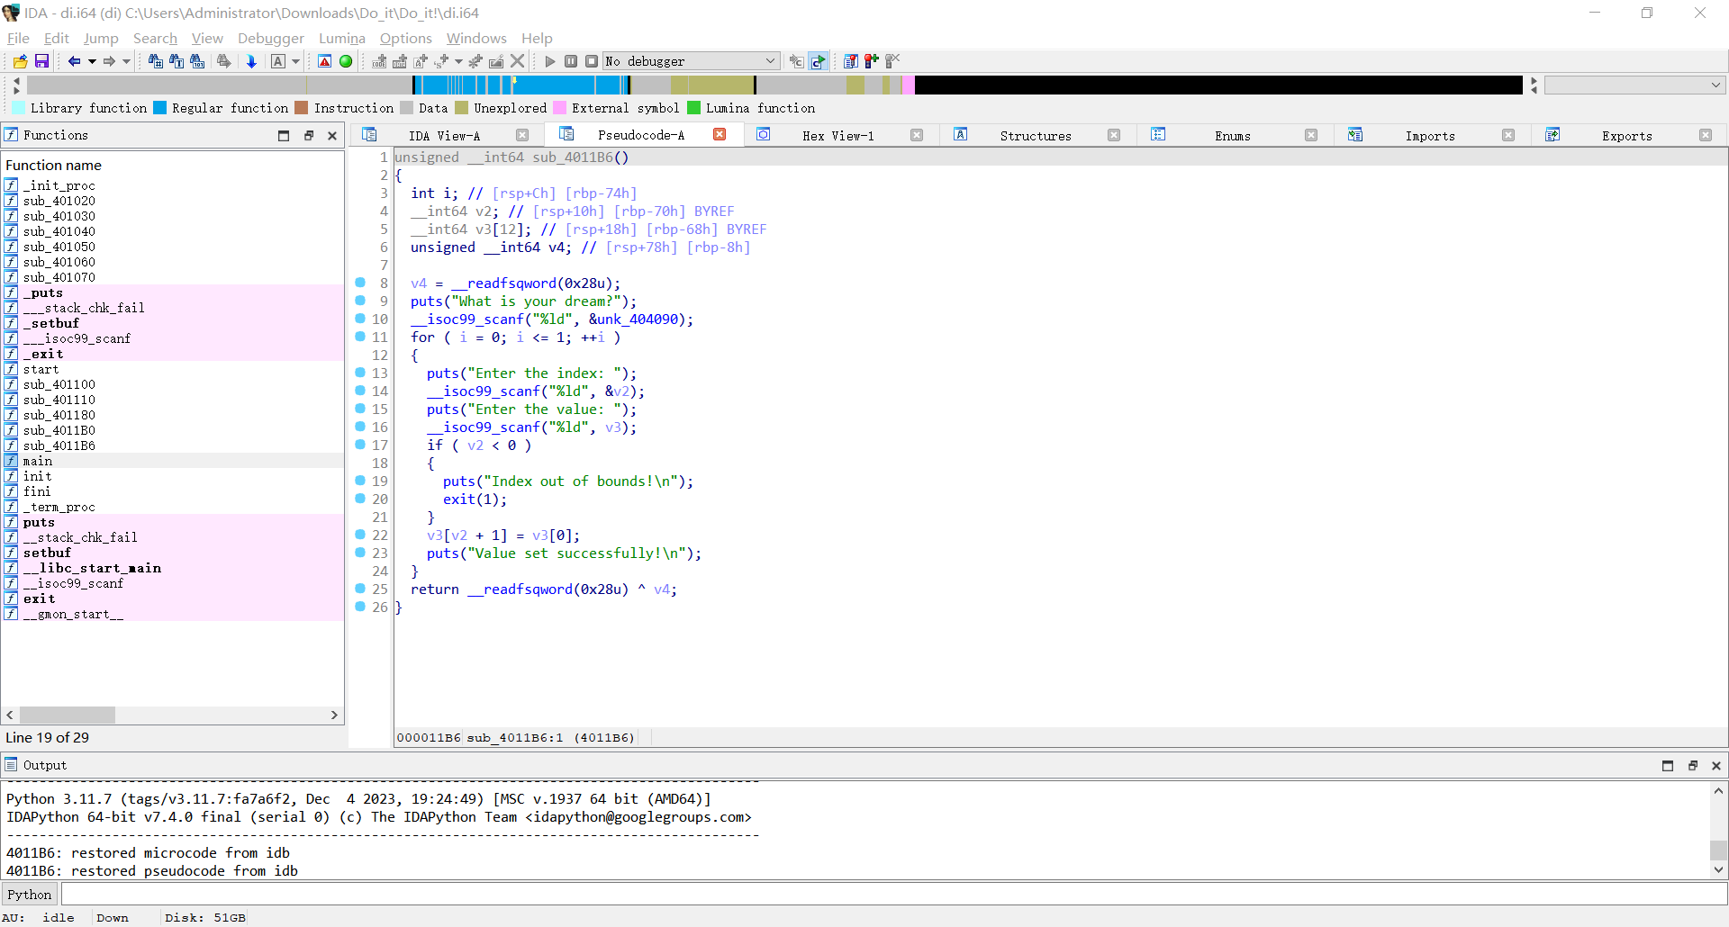
Task: Click the Python interpreter selector button
Action: (30, 894)
